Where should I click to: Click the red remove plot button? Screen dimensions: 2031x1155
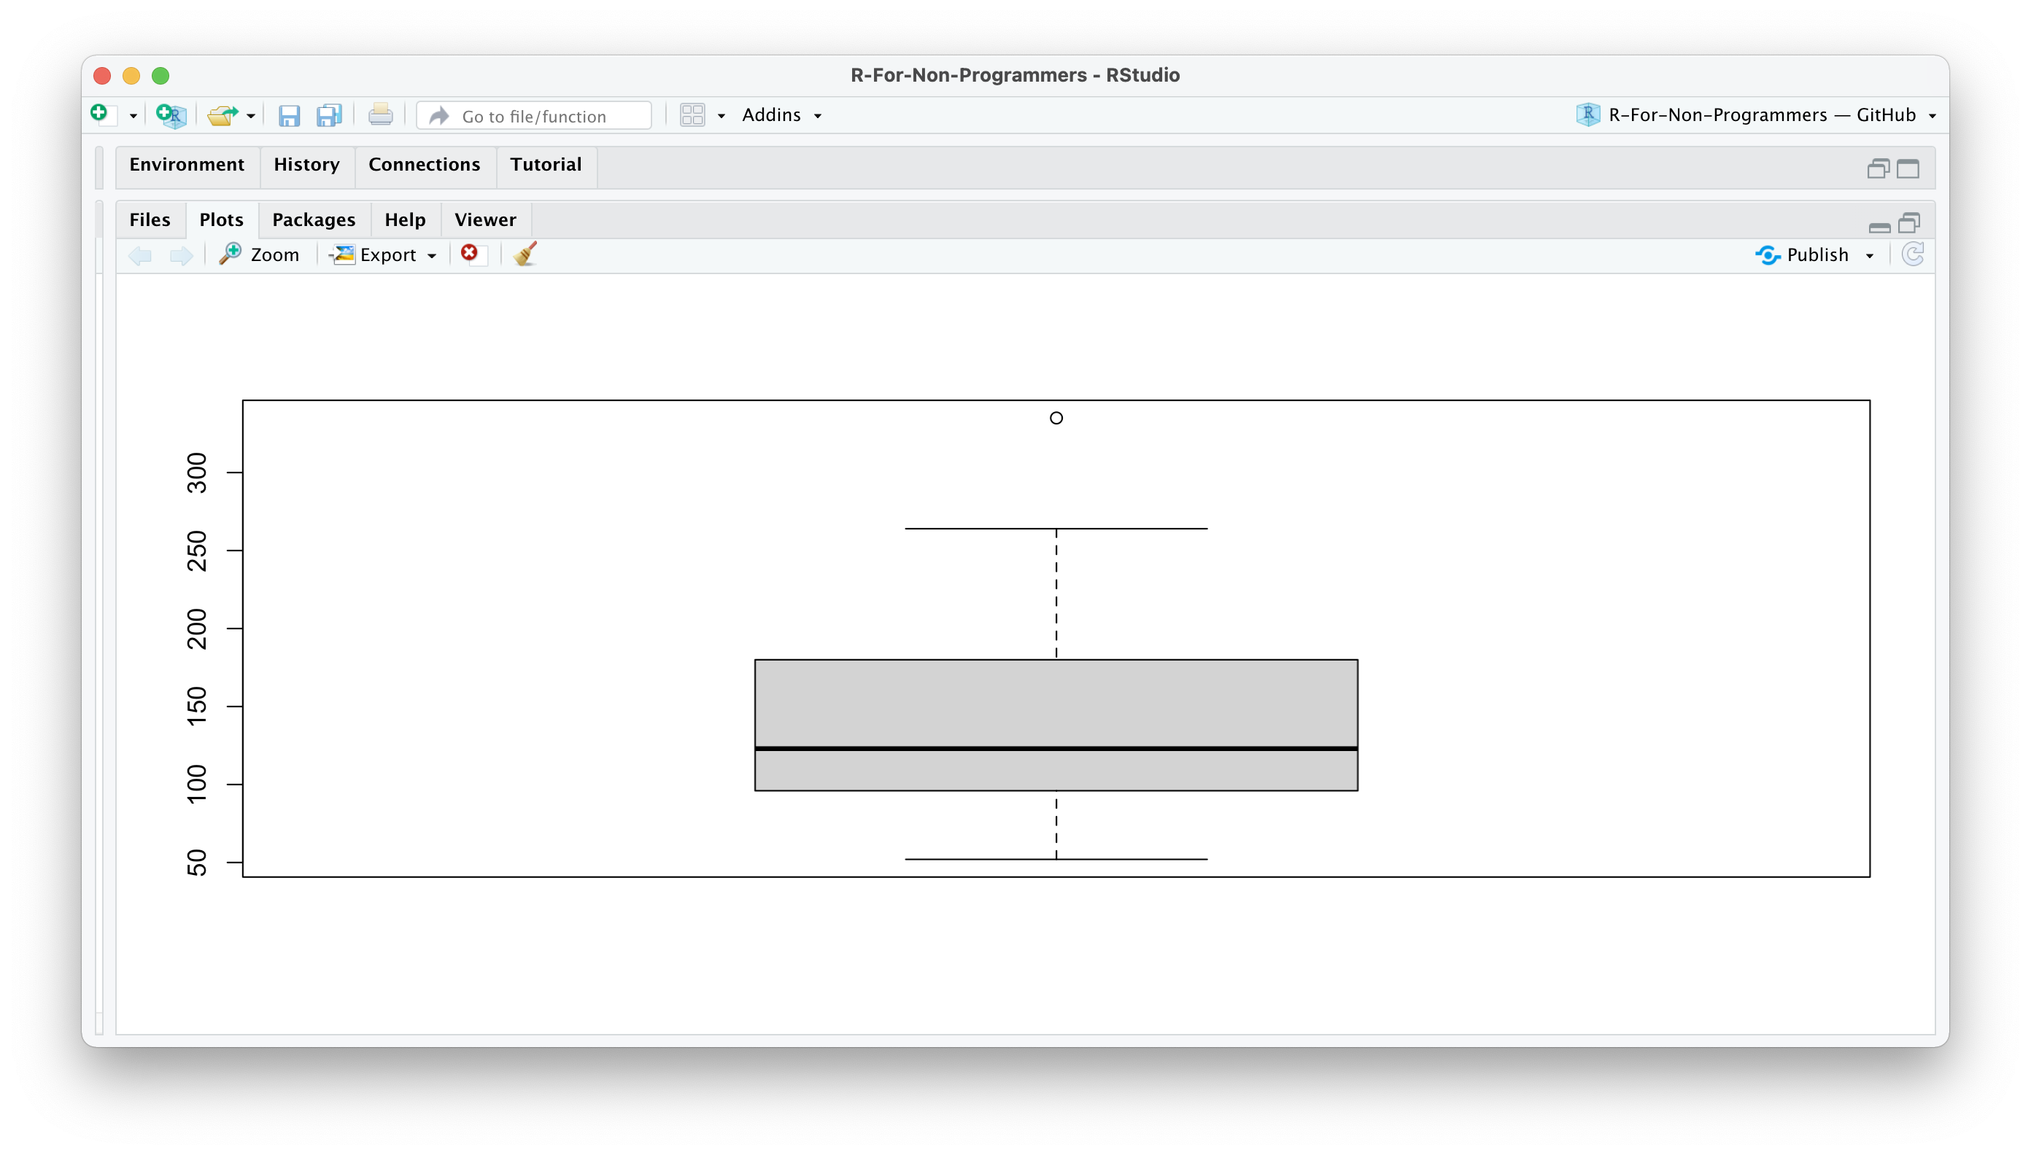coord(471,254)
